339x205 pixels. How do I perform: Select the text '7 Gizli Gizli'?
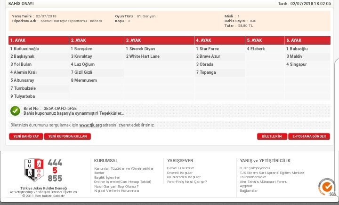(x=81, y=72)
